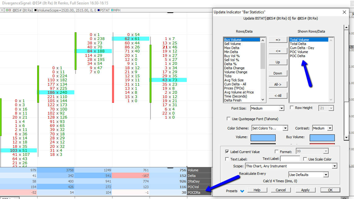The height and width of the screenshot is (199, 354).
Task: Click the X icon on chart legend bar
Action: (2, 10)
